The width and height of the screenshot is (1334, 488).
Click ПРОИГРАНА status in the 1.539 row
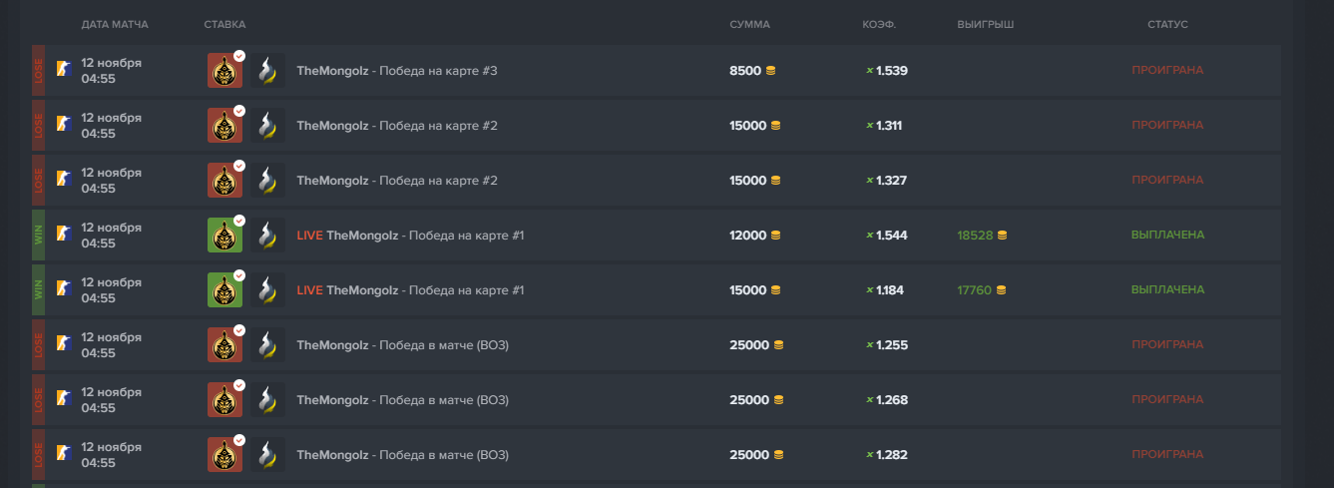click(1167, 71)
